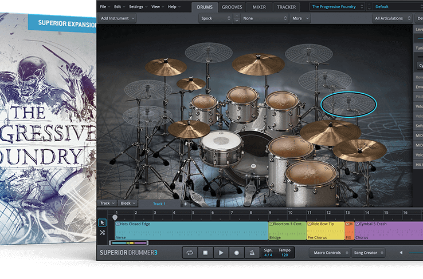423x279 pixels.
Task: Open the None selector dropdown
Action: pyautogui.click(x=264, y=18)
